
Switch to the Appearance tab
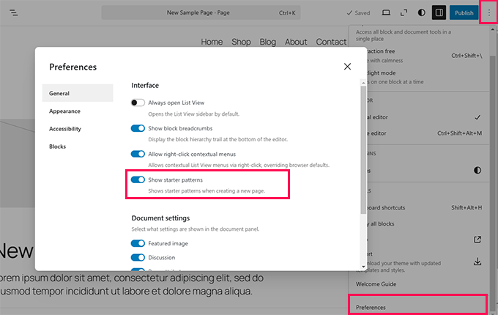(65, 111)
